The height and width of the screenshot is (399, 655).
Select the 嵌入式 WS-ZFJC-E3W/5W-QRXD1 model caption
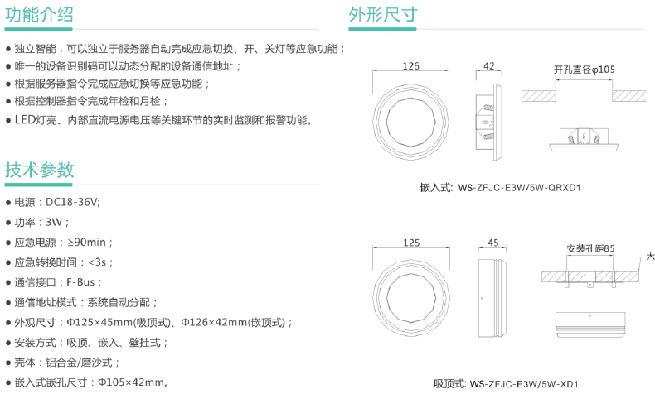click(x=500, y=188)
